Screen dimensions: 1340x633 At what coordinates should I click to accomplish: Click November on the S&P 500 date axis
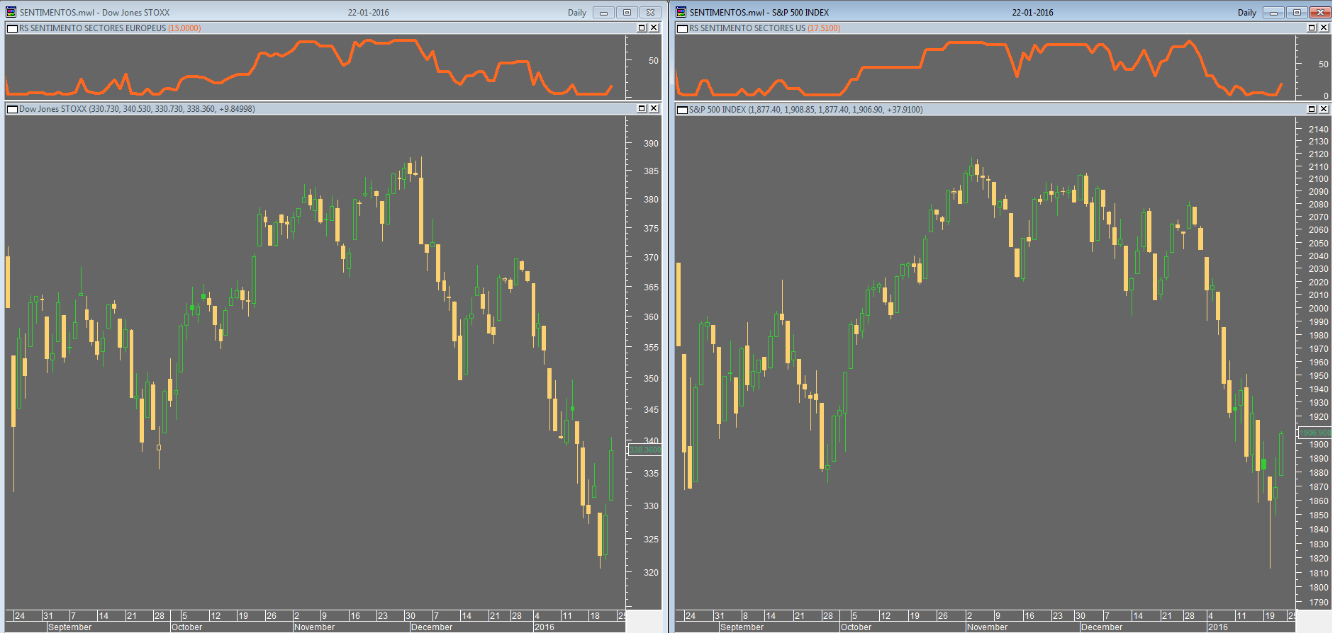click(x=988, y=627)
